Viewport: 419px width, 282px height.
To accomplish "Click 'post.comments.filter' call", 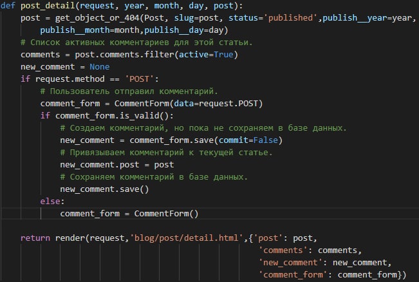I will [x=124, y=55].
